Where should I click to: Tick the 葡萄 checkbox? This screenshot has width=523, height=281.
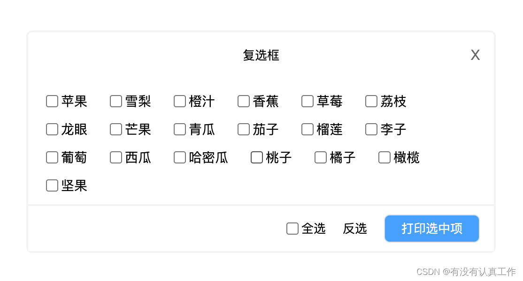click(52, 157)
